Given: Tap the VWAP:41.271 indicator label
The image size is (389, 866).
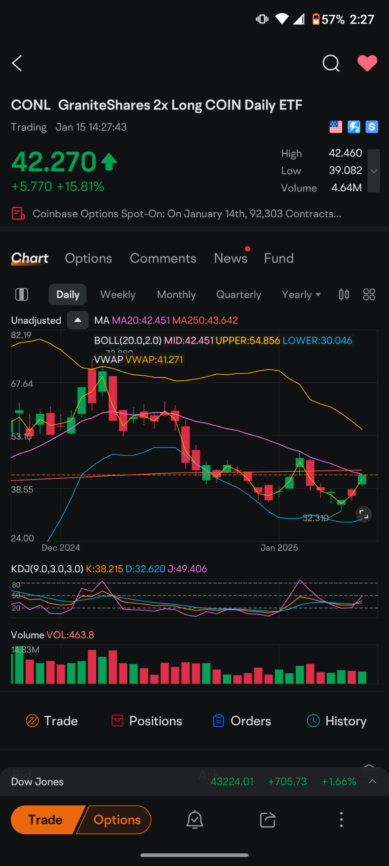Looking at the screenshot, I should pos(154,360).
